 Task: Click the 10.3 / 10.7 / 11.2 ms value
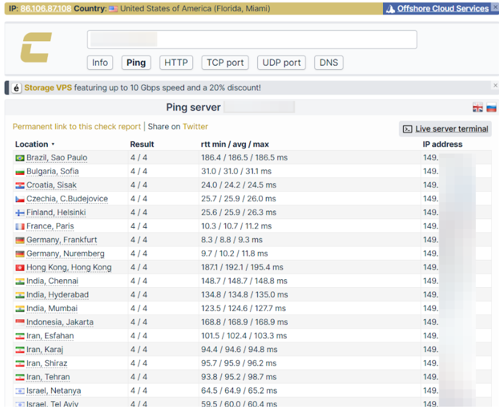point(237,226)
